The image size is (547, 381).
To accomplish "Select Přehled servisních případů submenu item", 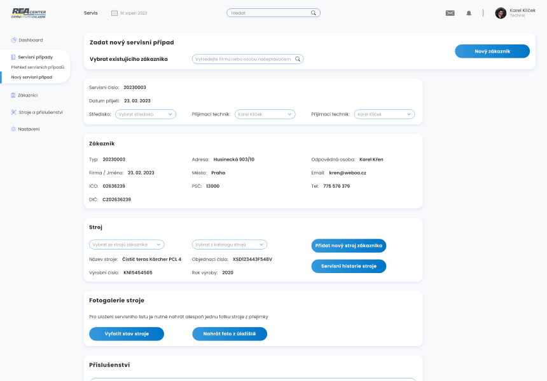I will [38, 67].
